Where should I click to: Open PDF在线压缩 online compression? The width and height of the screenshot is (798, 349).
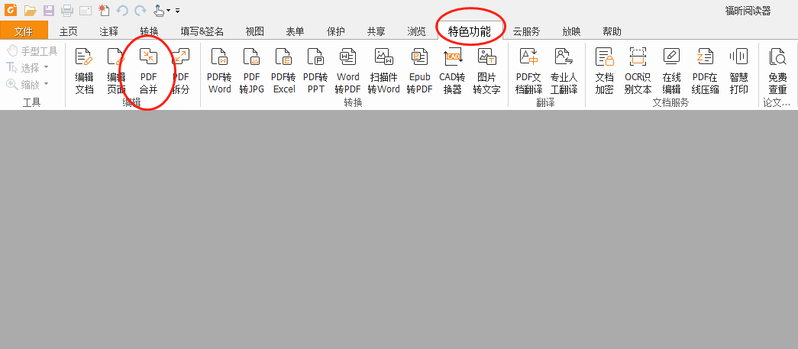[705, 71]
